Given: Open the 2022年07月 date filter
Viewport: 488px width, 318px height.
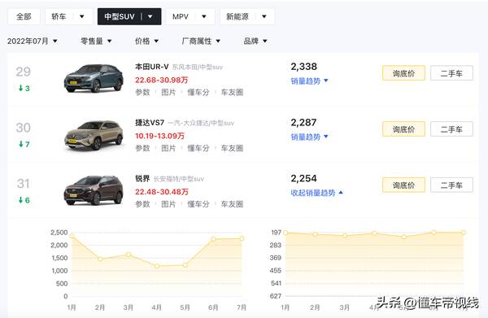Looking at the screenshot, I should pyautogui.click(x=33, y=41).
